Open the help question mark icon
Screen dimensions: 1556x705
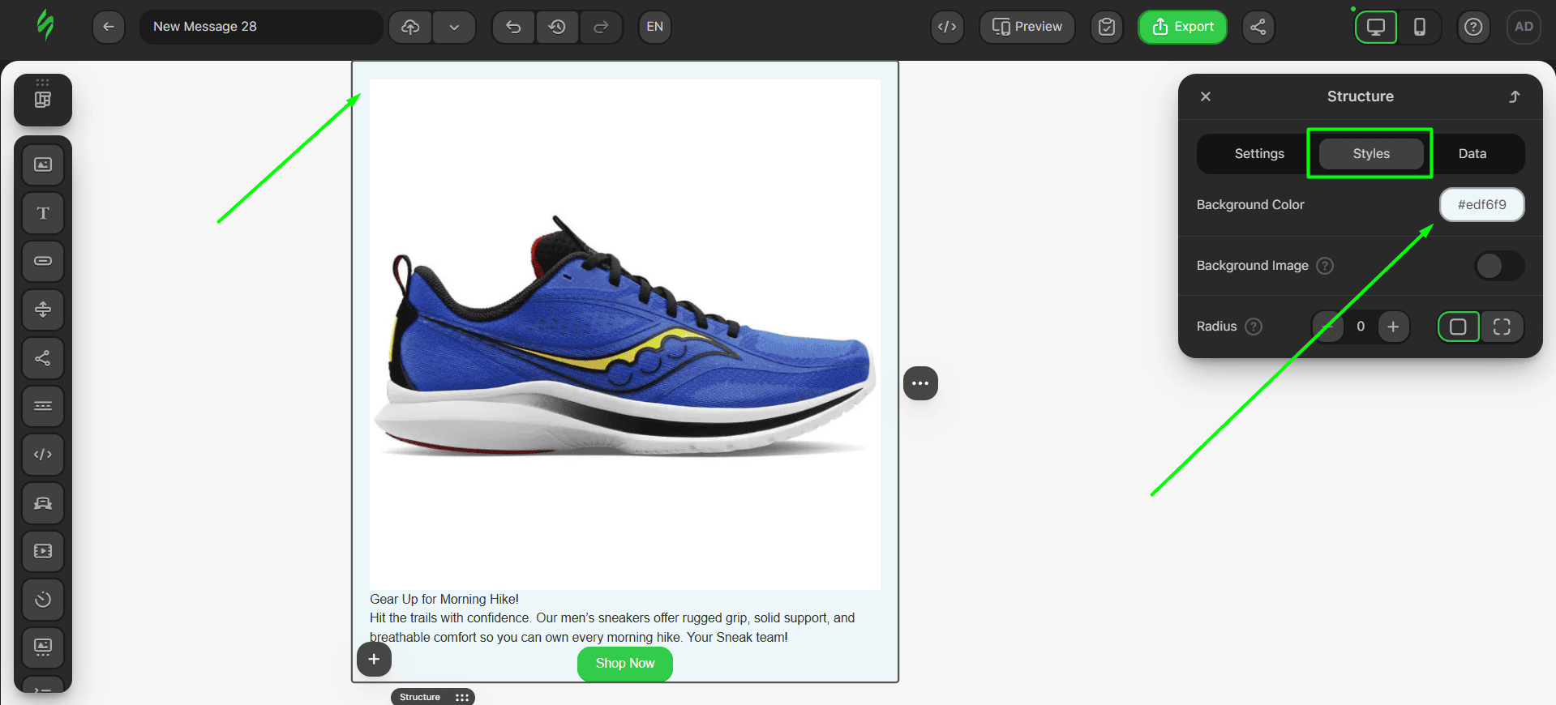(x=1474, y=27)
